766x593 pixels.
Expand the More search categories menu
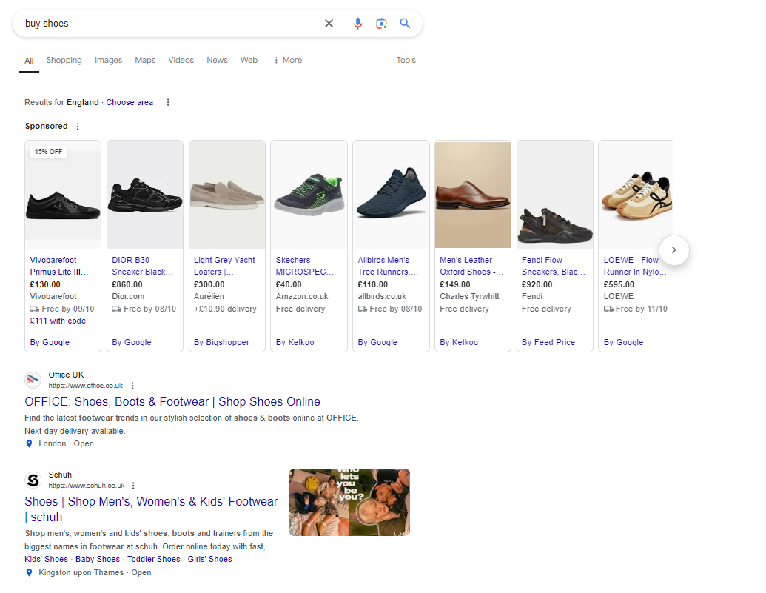click(x=288, y=60)
